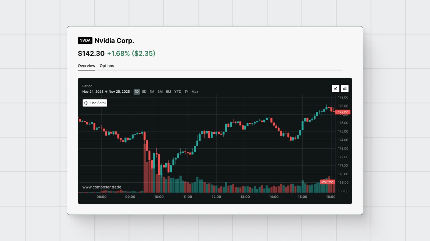Image resolution: width=430 pixels, height=241 pixels.
Task: Click the red Volume label badge
Action: pyautogui.click(x=327, y=182)
